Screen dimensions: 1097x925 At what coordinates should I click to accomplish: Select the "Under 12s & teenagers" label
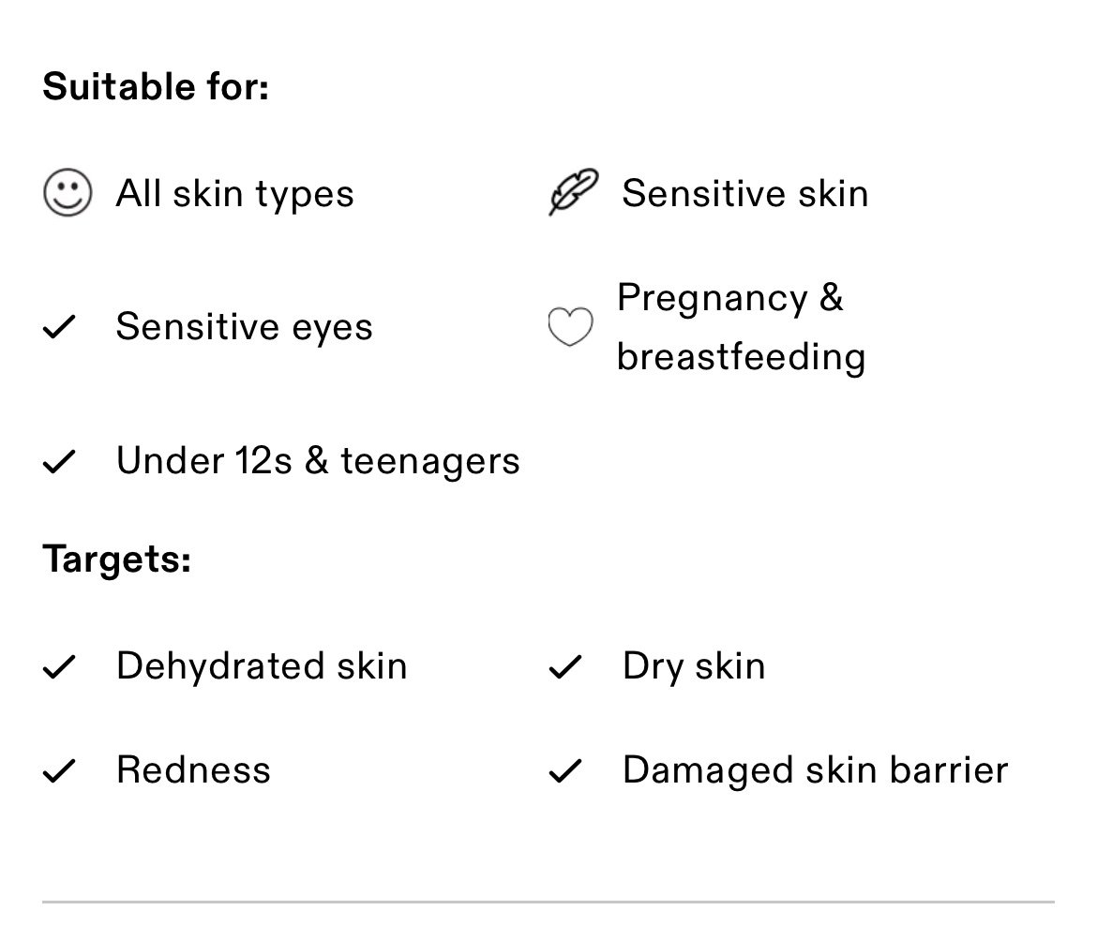(x=317, y=461)
